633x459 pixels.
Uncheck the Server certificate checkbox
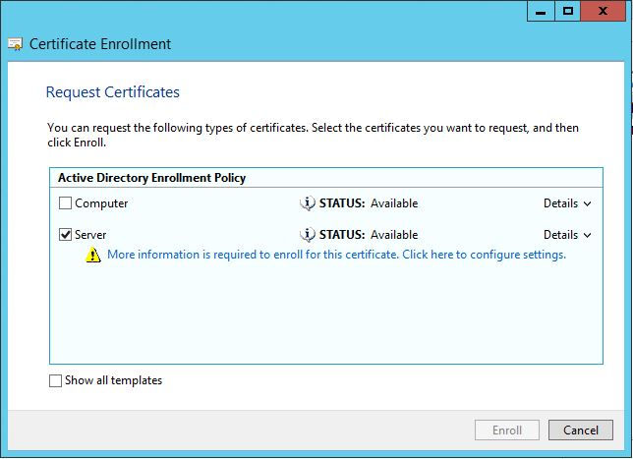pos(65,235)
